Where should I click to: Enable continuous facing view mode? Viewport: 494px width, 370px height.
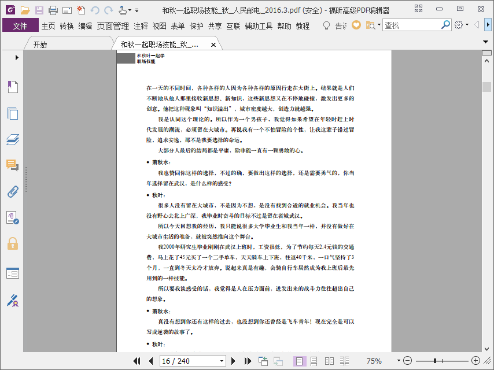coord(344,361)
